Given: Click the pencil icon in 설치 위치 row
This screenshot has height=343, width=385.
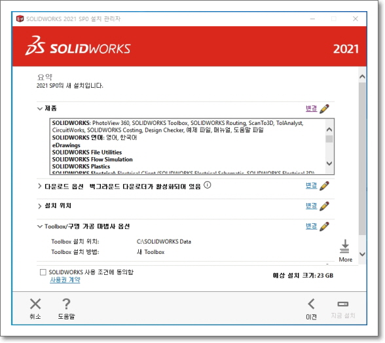Looking at the screenshot, I should pyautogui.click(x=324, y=206).
